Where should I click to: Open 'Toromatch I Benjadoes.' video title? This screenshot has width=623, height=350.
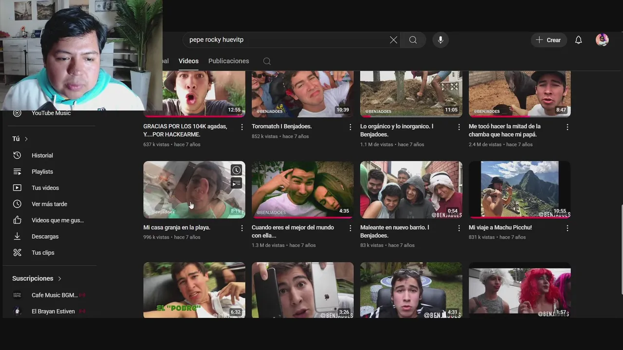pyautogui.click(x=282, y=126)
